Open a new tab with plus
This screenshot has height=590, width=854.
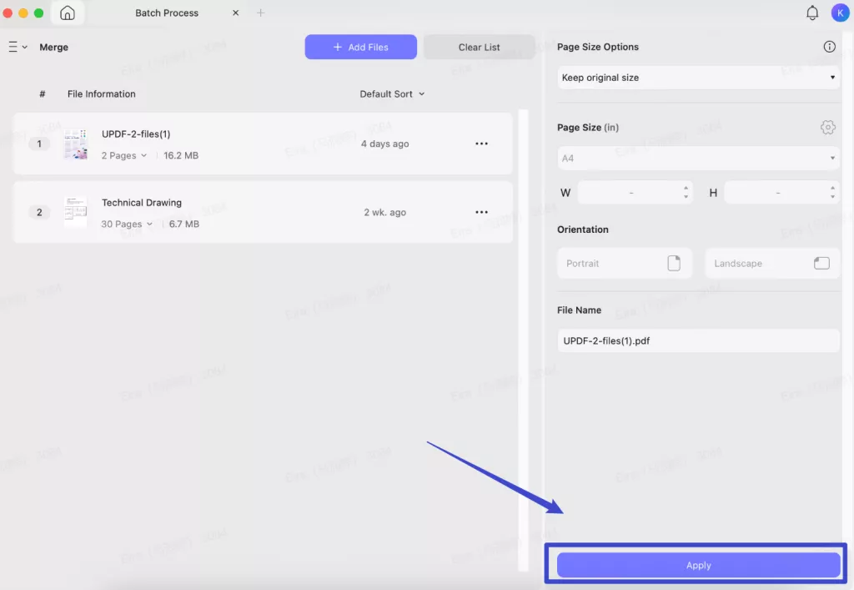(x=261, y=13)
